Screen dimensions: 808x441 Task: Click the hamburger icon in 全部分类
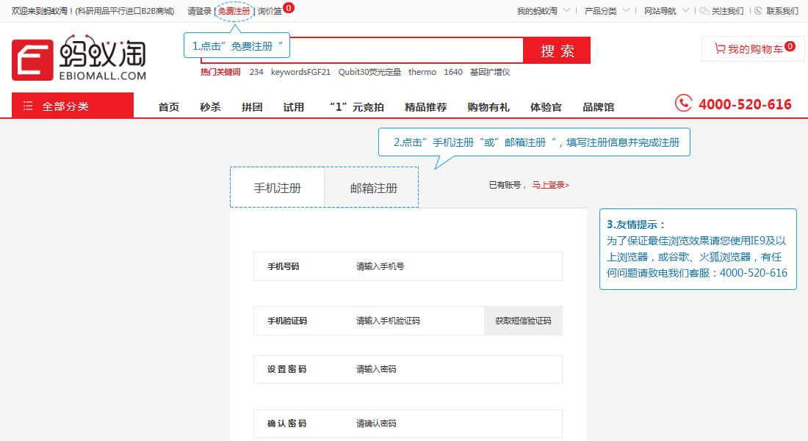(x=28, y=106)
